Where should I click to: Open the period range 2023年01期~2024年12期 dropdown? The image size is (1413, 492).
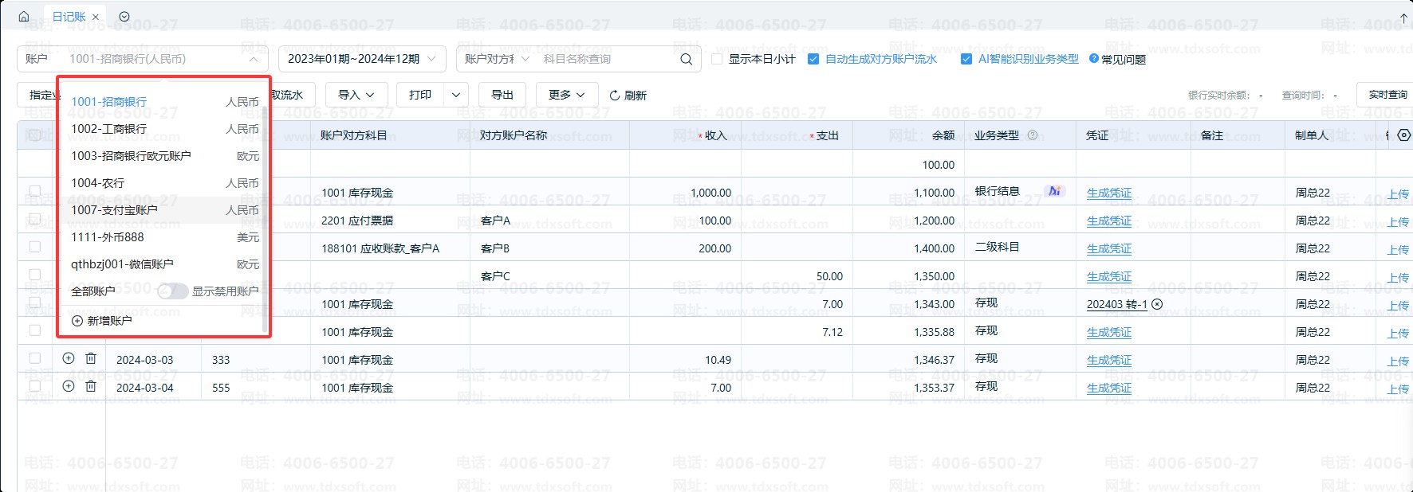(361, 59)
